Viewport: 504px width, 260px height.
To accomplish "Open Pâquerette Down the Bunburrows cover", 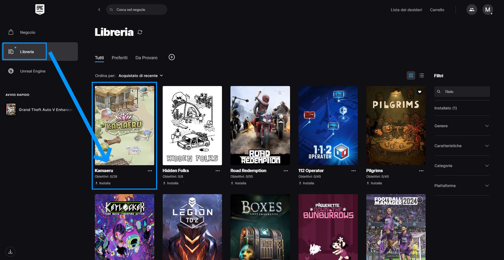I will pyautogui.click(x=328, y=227).
